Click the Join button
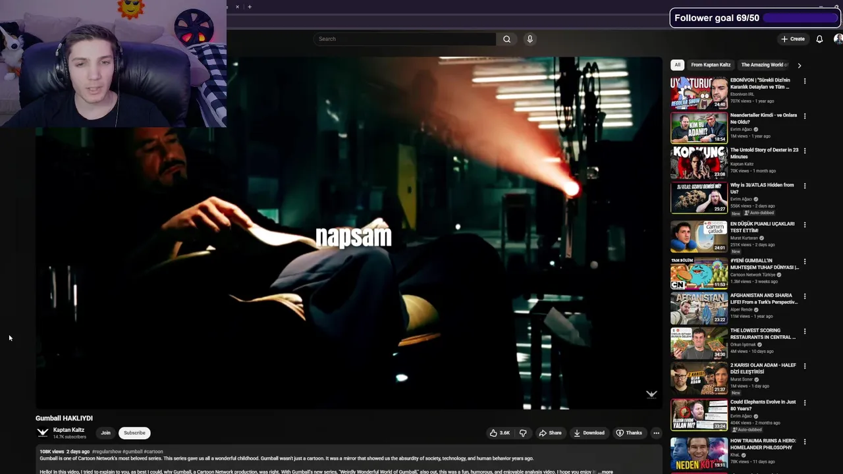This screenshot has height=474, width=843. (x=105, y=433)
